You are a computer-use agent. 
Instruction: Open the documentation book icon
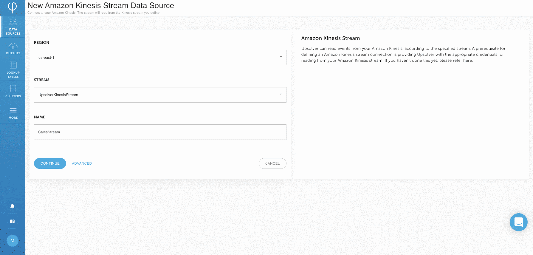(12, 221)
